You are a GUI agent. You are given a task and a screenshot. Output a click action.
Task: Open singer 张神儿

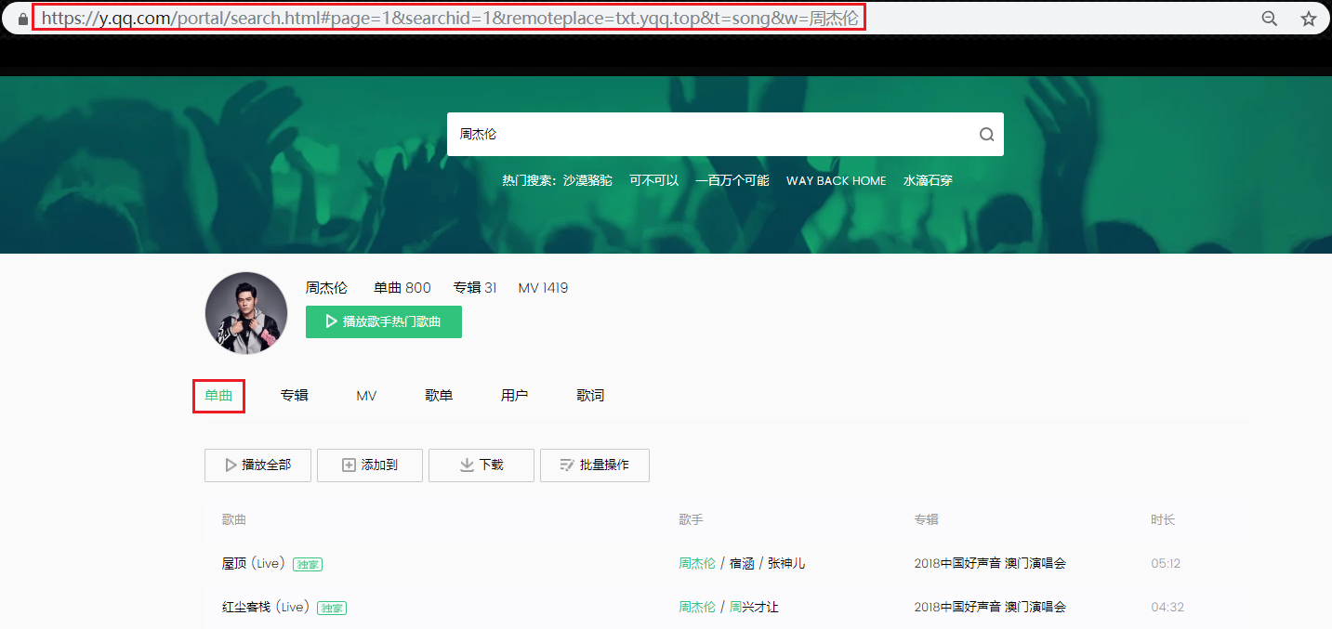coord(786,563)
